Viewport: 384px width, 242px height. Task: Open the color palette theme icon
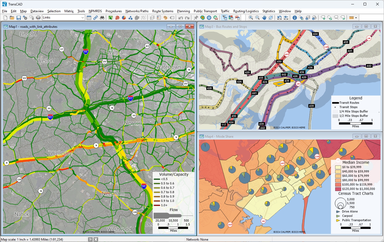[165, 17]
